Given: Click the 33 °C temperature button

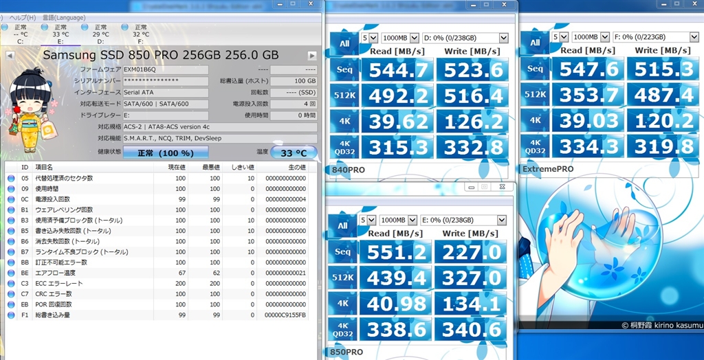Looking at the screenshot, I should tap(294, 153).
